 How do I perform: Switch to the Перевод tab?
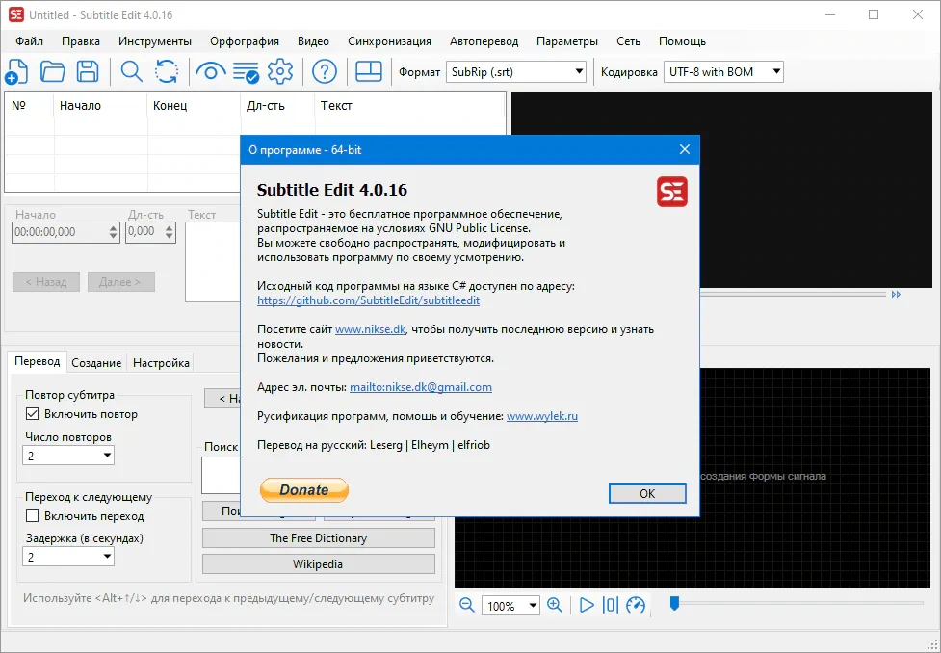[38, 361]
